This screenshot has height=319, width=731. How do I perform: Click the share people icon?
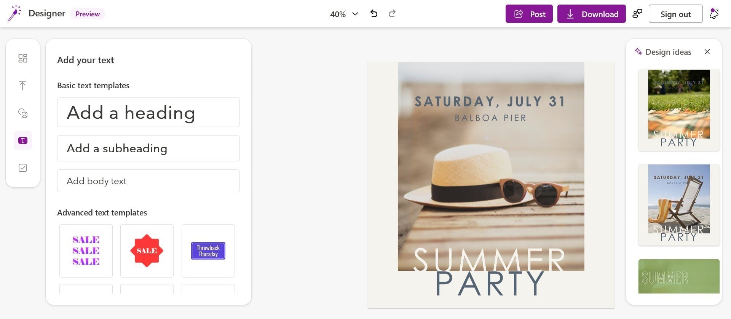click(x=637, y=14)
